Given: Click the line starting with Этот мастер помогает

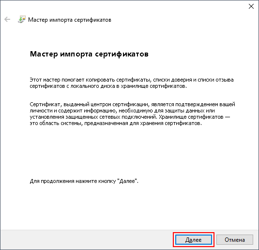Looking at the screenshot, I should pos(132,80).
